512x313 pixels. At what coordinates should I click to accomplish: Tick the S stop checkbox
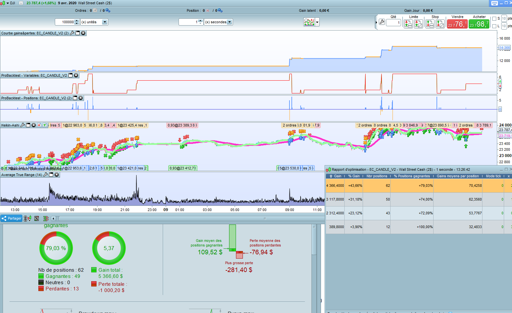(x=494, y=19)
